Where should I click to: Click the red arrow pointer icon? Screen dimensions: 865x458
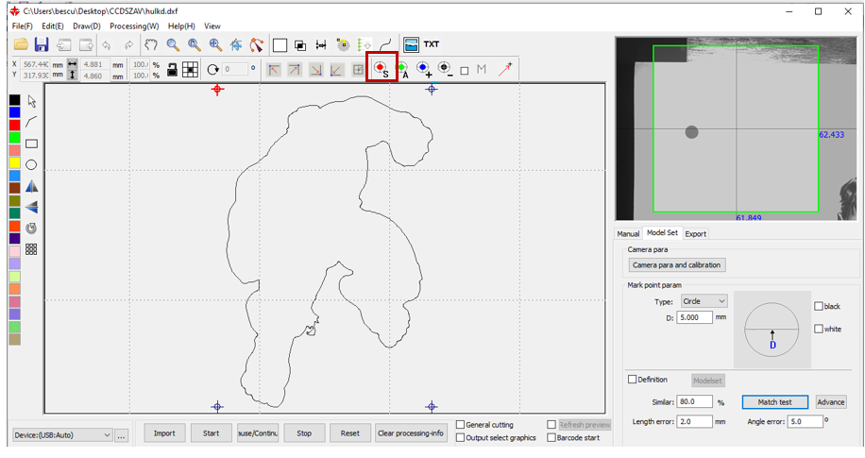(505, 69)
